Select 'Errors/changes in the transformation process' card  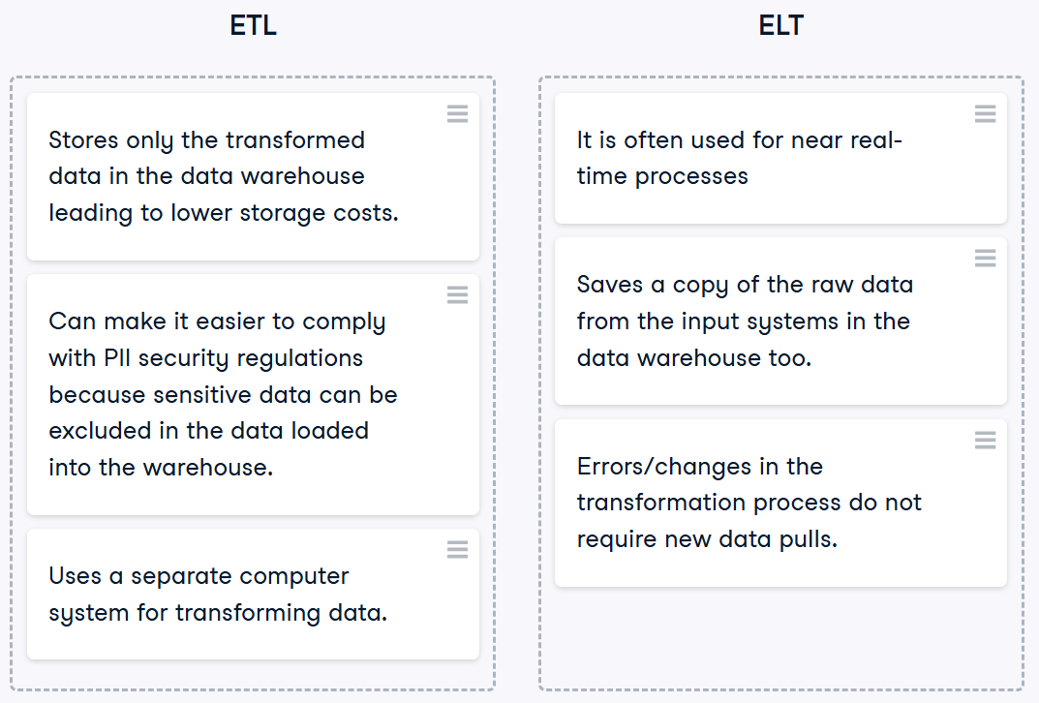pyautogui.click(x=780, y=503)
